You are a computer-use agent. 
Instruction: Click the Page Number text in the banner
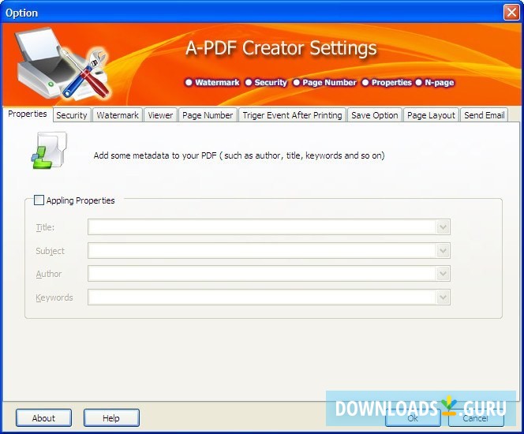point(329,82)
